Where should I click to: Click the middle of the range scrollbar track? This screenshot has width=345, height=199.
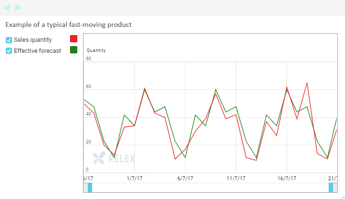pyautogui.click(x=210, y=187)
